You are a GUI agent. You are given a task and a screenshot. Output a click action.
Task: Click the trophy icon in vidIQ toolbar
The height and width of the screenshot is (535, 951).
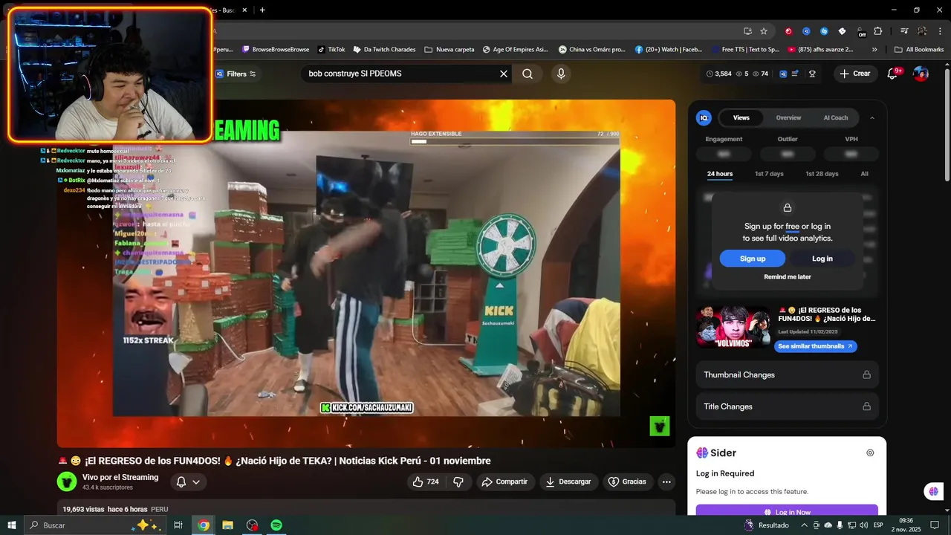pos(812,74)
